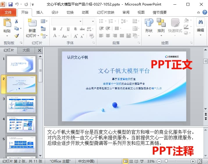Click the 33% zoom level button
This screenshot has height=164, width=208.
pyautogui.click(x=151, y=161)
